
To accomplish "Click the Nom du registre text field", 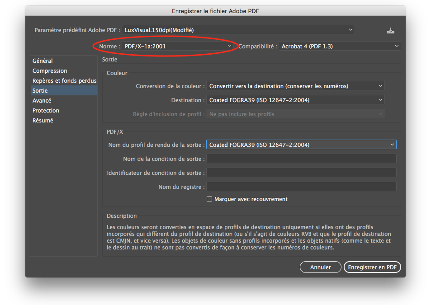I will (301, 187).
